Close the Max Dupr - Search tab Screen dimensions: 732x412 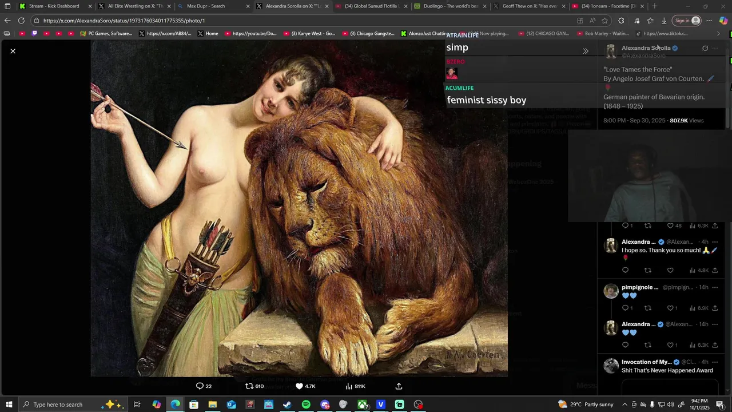pyautogui.click(x=248, y=6)
